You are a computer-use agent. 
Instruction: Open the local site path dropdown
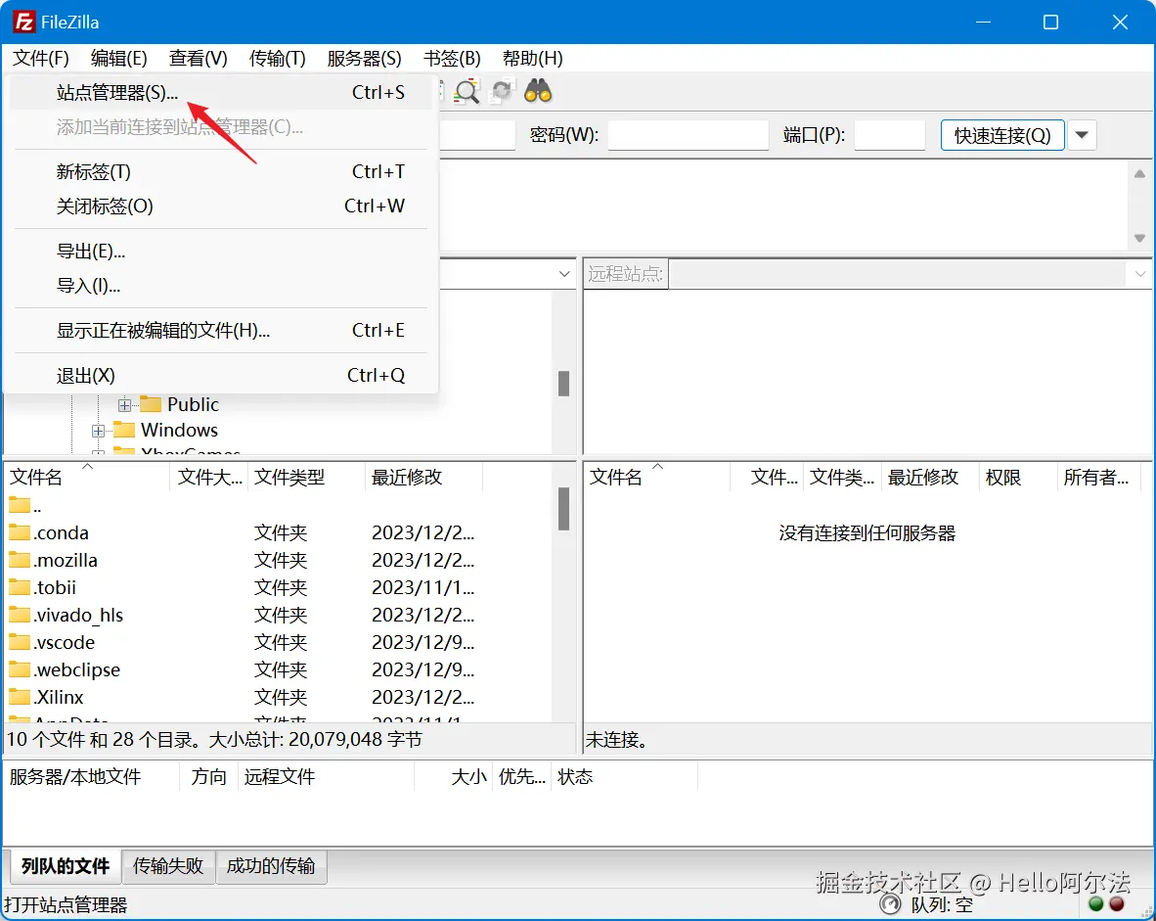pos(564,274)
